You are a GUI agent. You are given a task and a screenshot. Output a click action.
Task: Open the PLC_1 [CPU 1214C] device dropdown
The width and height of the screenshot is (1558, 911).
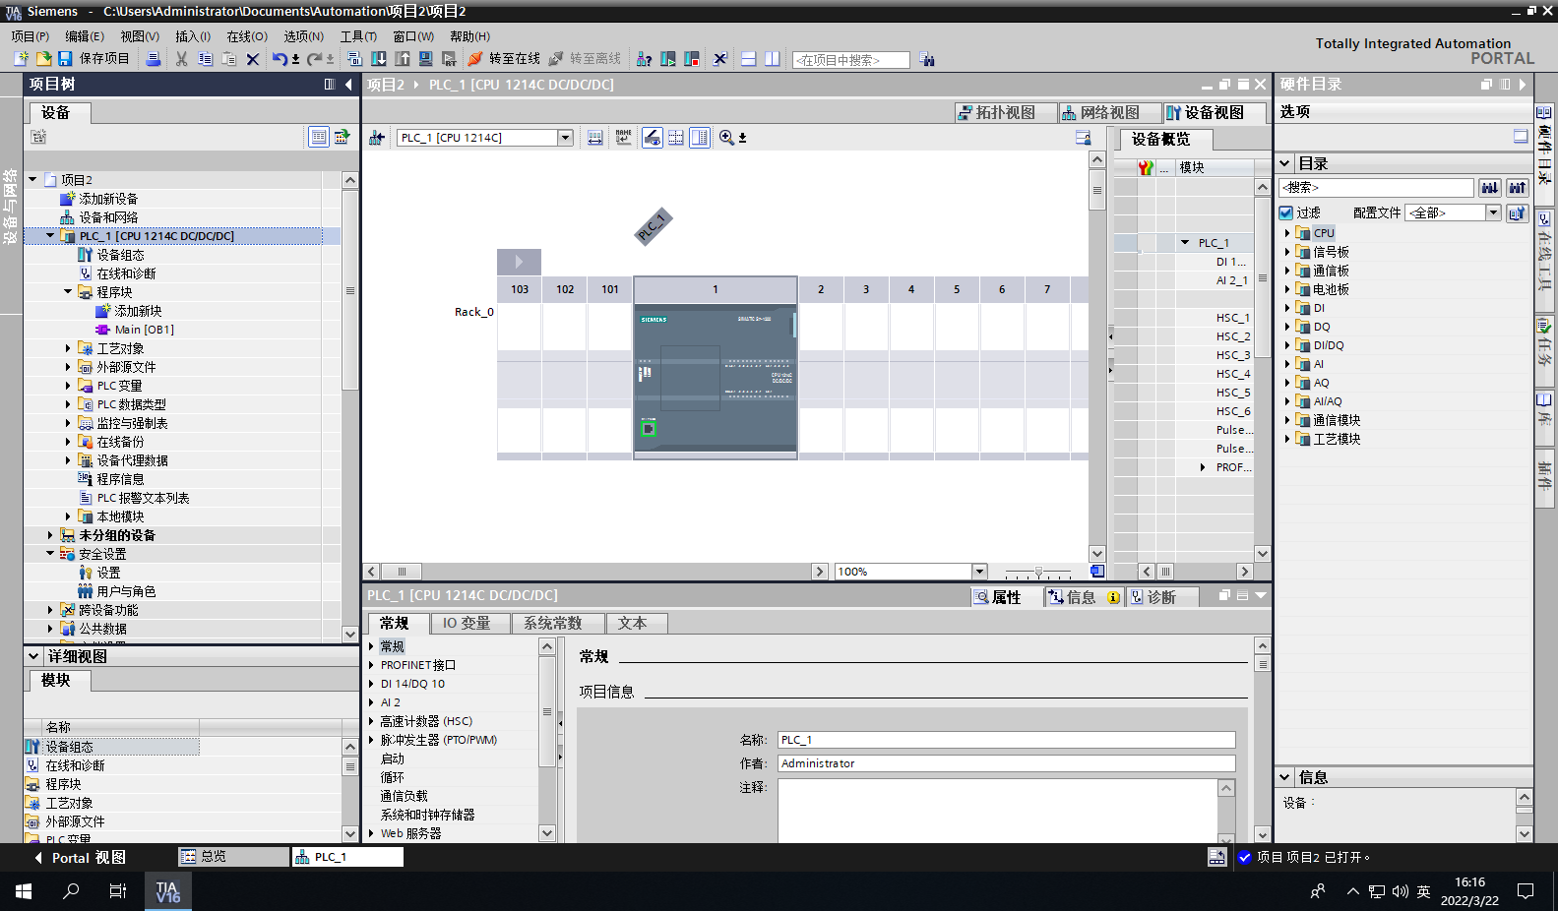(566, 138)
